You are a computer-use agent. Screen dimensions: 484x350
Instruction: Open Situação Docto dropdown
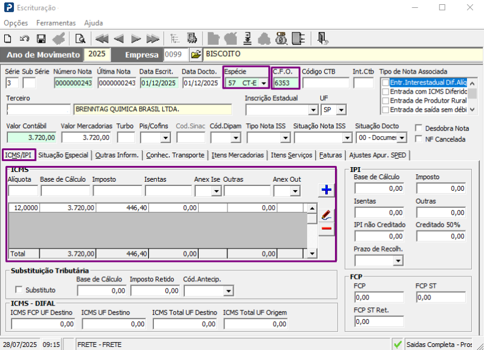pos(402,138)
